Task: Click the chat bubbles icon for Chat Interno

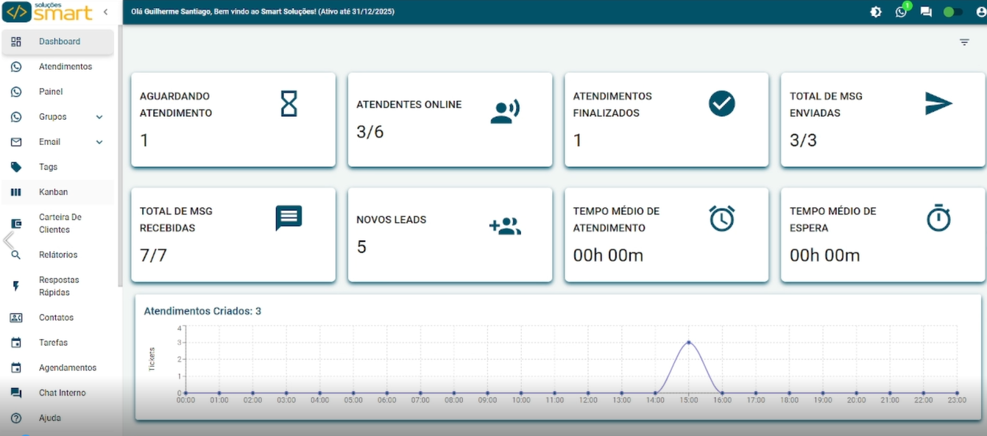Action: pyautogui.click(x=16, y=393)
